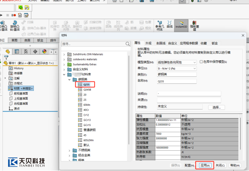This screenshot has height=171, width=249.
Task: Toggle 在库中保存模型 checkbox
Action: (201, 62)
